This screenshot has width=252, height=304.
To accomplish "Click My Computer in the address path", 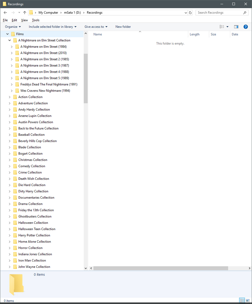I will [x=48, y=13].
